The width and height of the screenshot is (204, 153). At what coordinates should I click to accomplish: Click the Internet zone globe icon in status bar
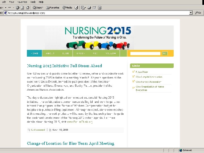[x=181, y=150]
